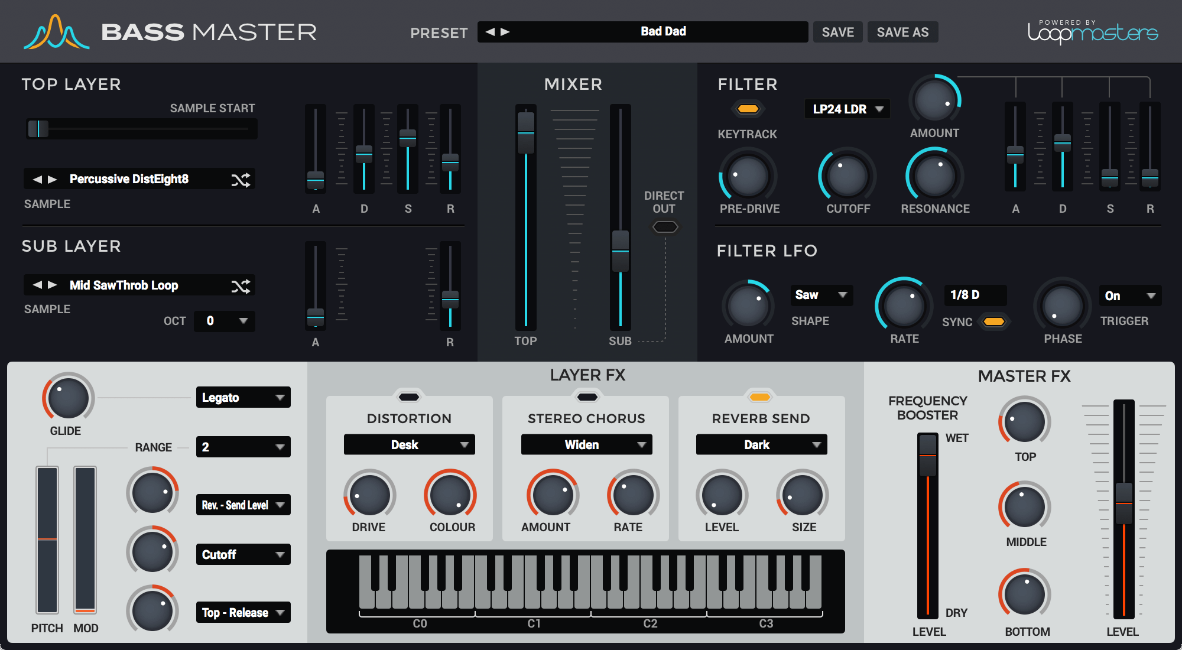Disable the Reverb Send effect toggle
The width and height of the screenshot is (1182, 650).
(x=760, y=396)
